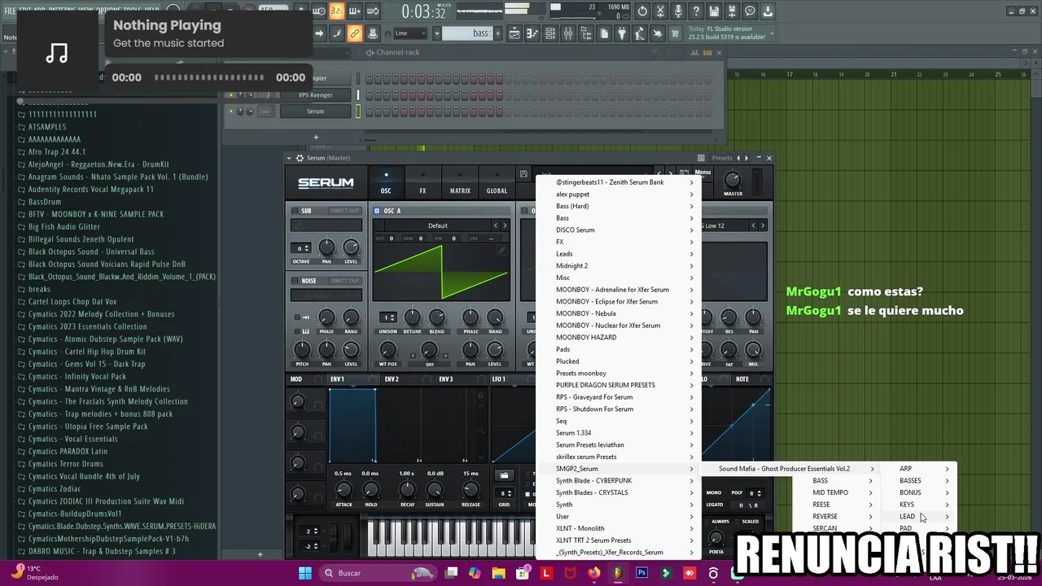The height and width of the screenshot is (586, 1042).
Task: Click the stamp tool icon
Action: [x=372, y=33]
